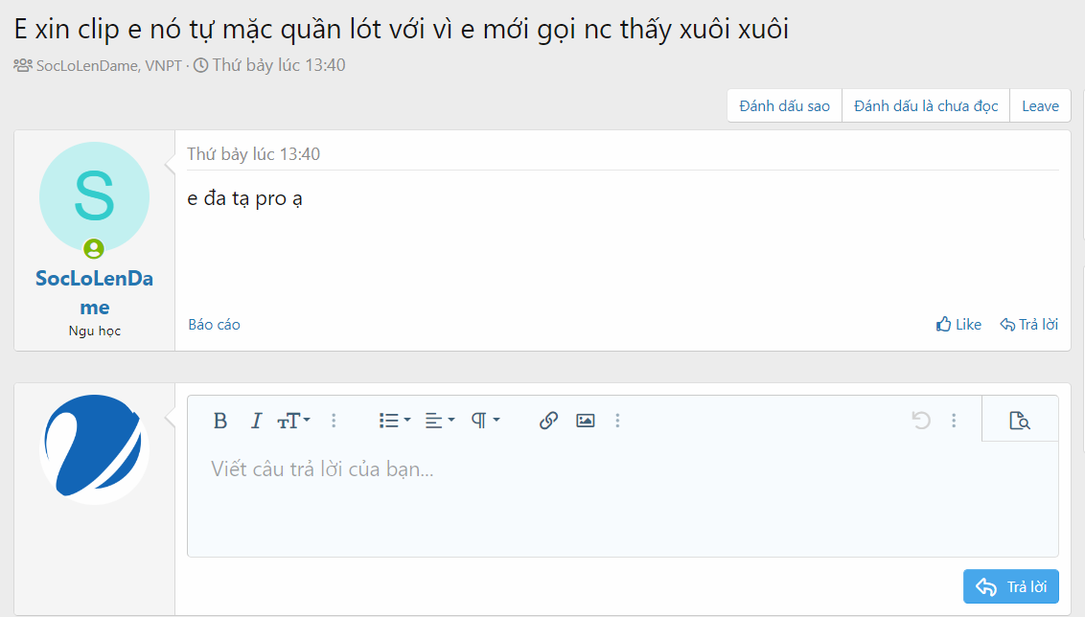Click Báo cáo link under message

pos(214,325)
